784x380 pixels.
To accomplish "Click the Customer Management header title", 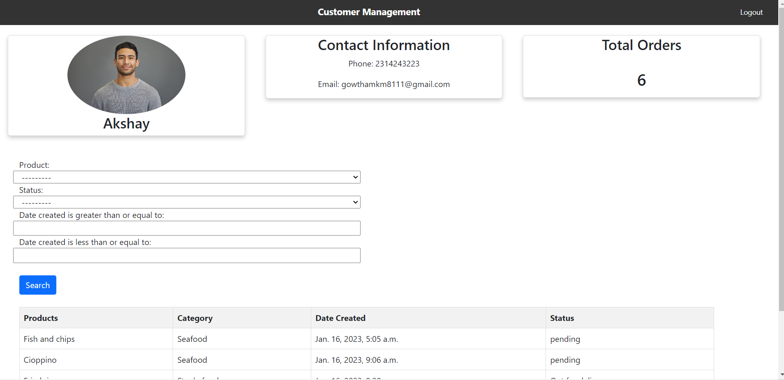I will (368, 12).
